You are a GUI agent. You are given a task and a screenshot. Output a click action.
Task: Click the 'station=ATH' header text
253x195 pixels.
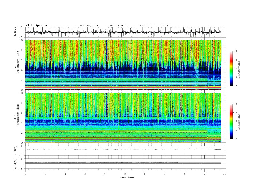coord(119,25)
